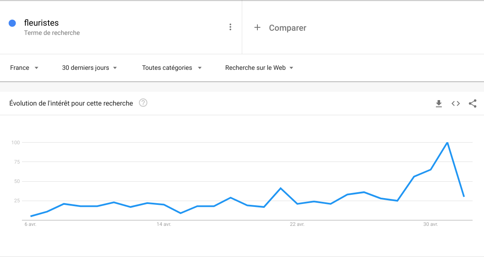Expand the France region dropdown
Image resolution: width=484 pixels, height=257 pixels.
(x=24, y=68)
